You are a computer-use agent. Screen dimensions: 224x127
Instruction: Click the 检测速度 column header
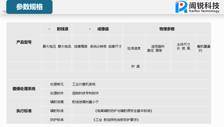(x=134, y=49)
